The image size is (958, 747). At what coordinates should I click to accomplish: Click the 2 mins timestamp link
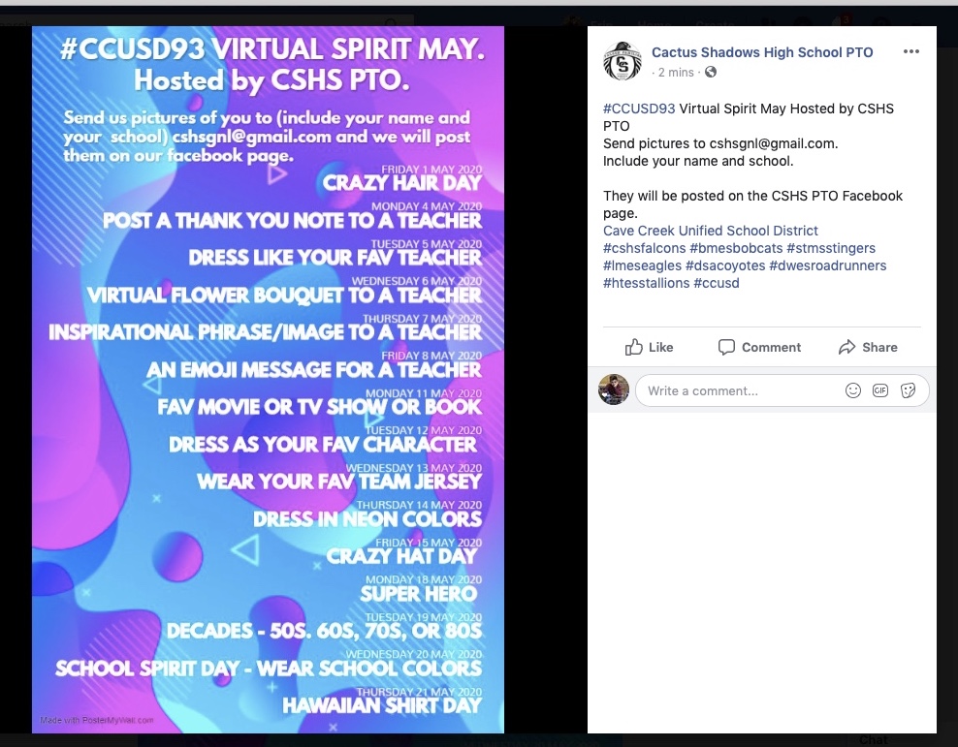point(676,72)
